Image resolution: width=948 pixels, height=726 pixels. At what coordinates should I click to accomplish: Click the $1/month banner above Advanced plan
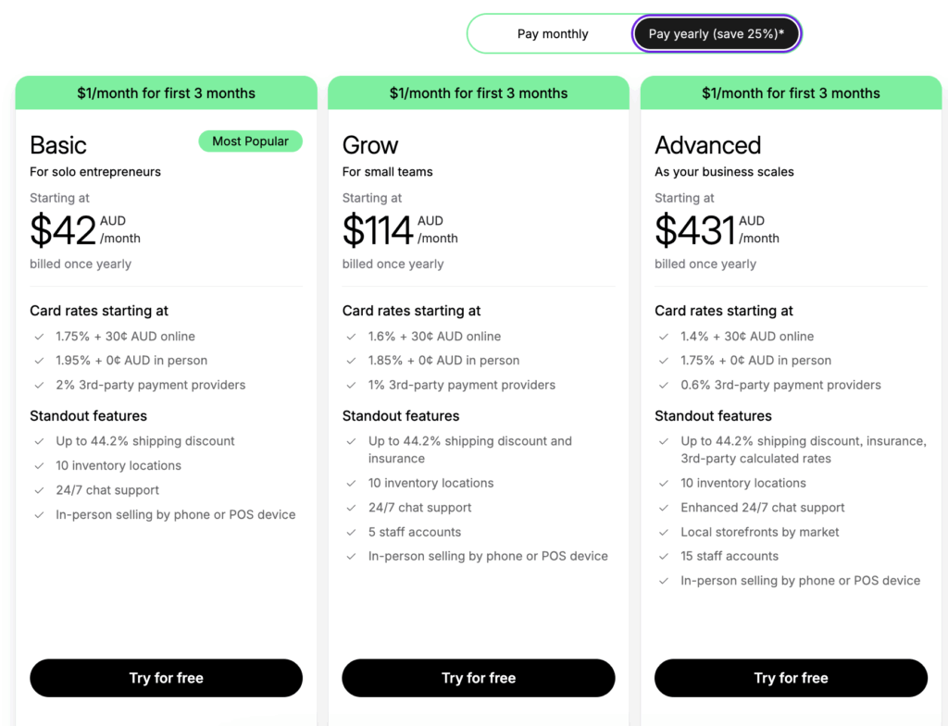(791, 93)
